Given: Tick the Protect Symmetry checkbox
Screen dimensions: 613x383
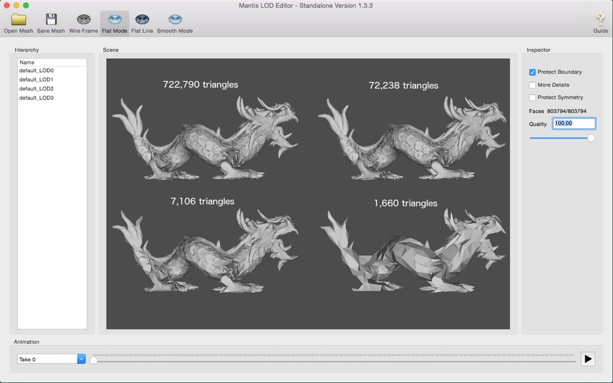Looking at the screenshot, I should (532, 98).
